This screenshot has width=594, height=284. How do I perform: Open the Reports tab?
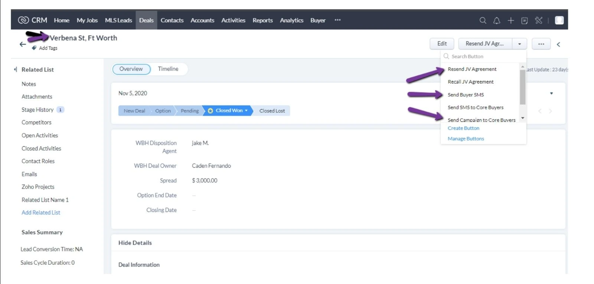(262, 20)
